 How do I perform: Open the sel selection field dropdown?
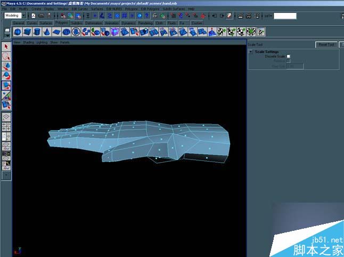pos(268,16)
